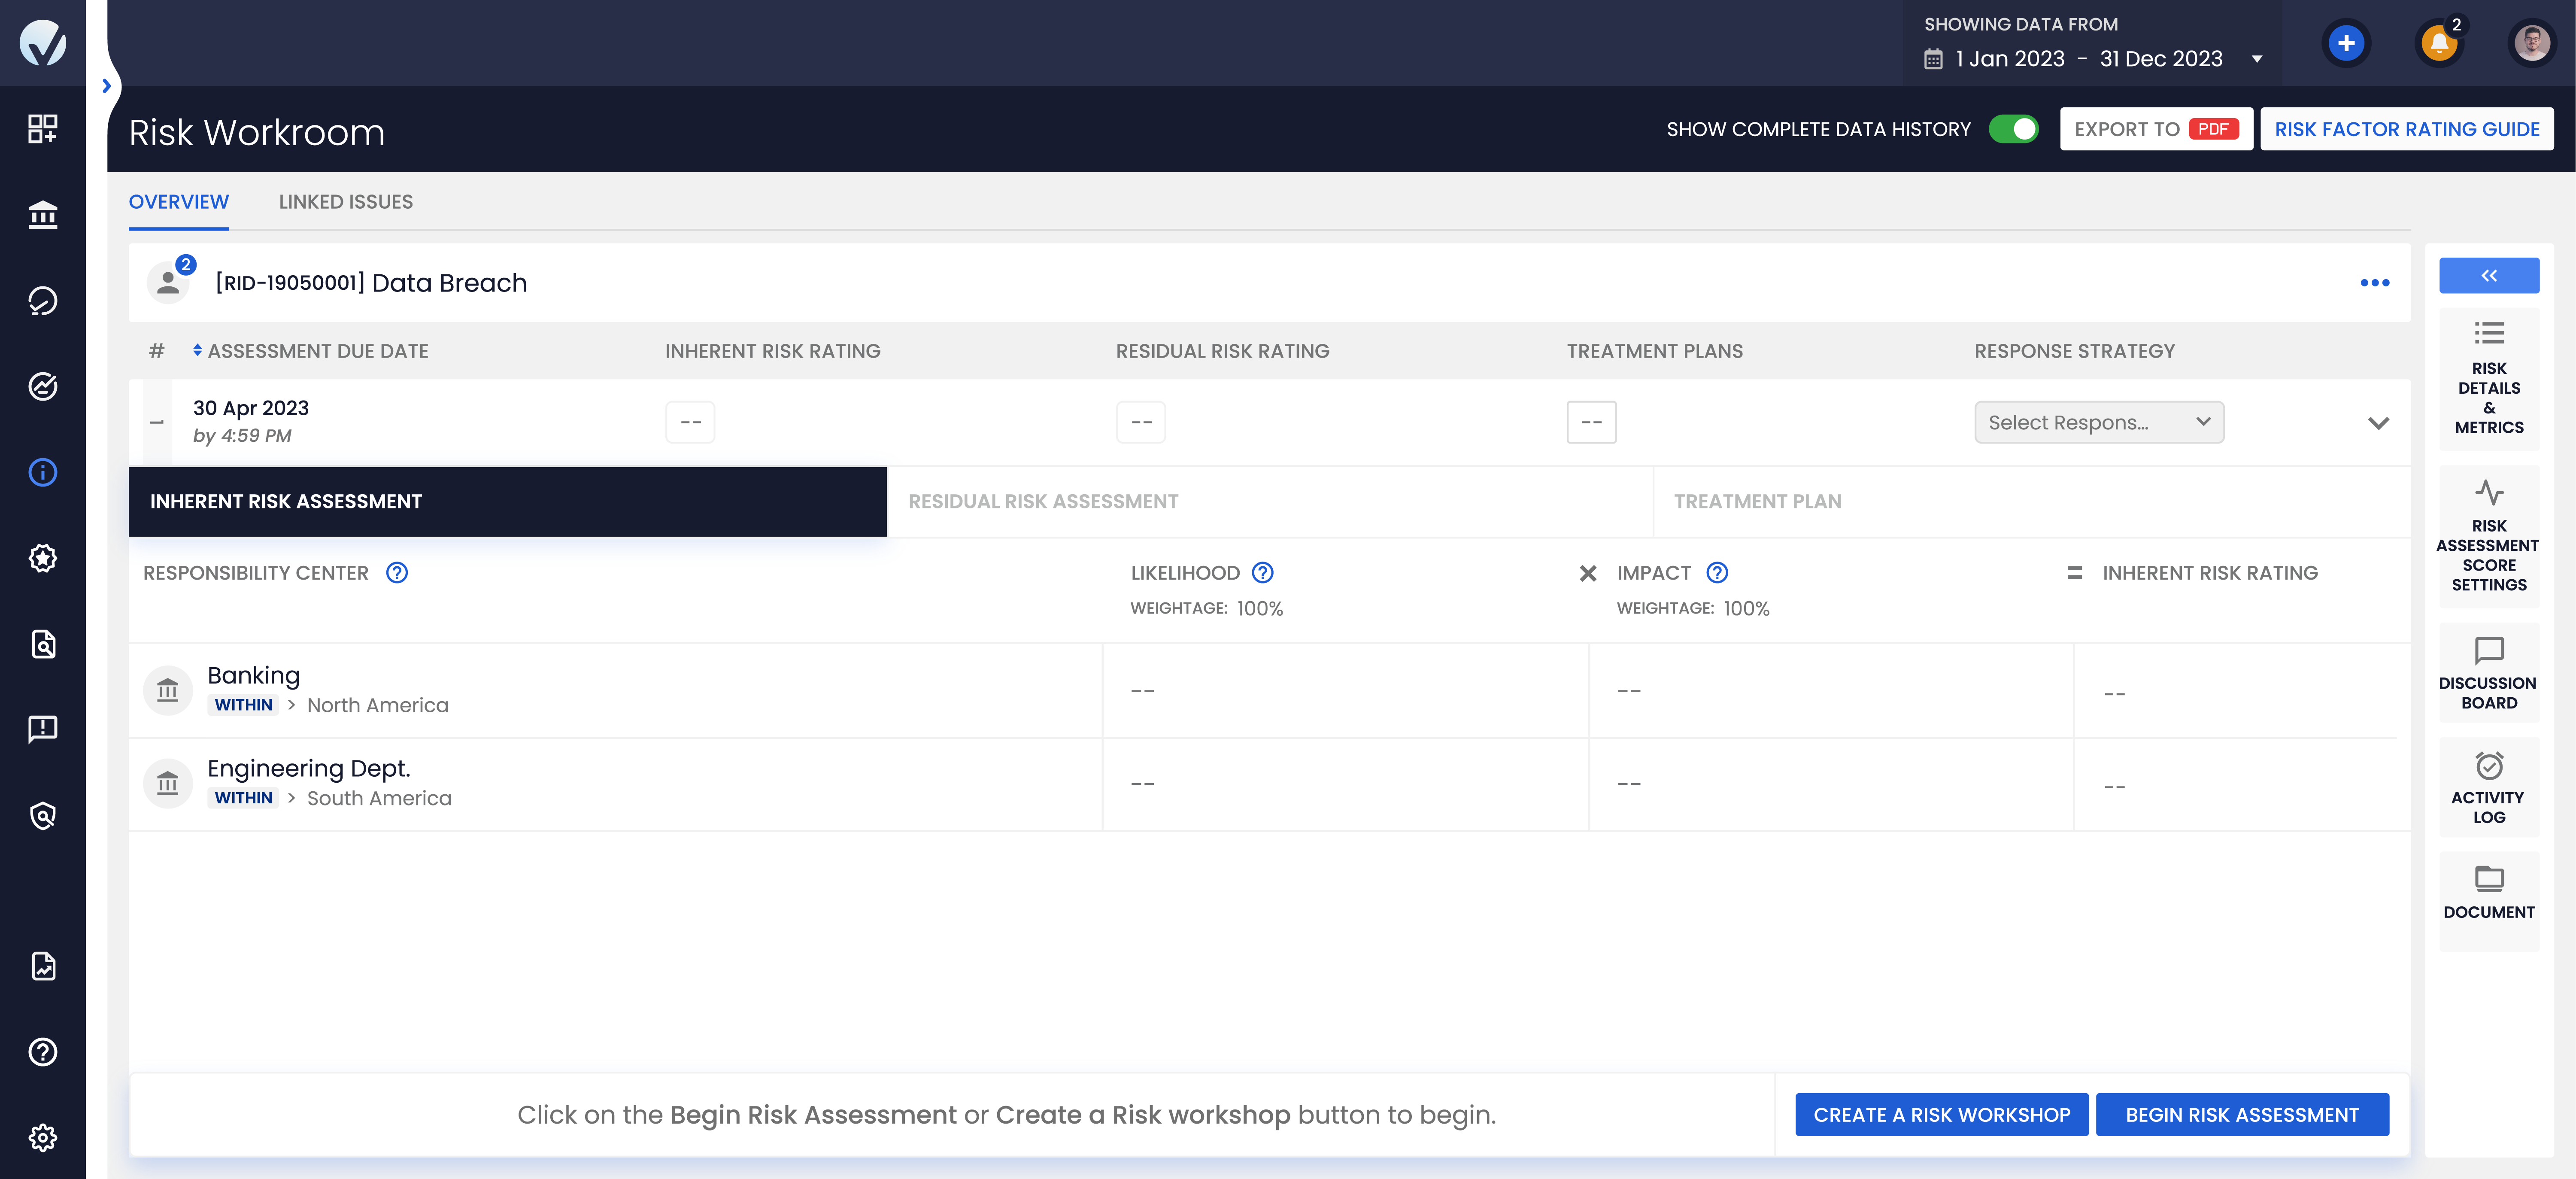The image size is (2576, 1179).
Task: Open the report chart file sidebar icon
Action: (x=43, y=966)
